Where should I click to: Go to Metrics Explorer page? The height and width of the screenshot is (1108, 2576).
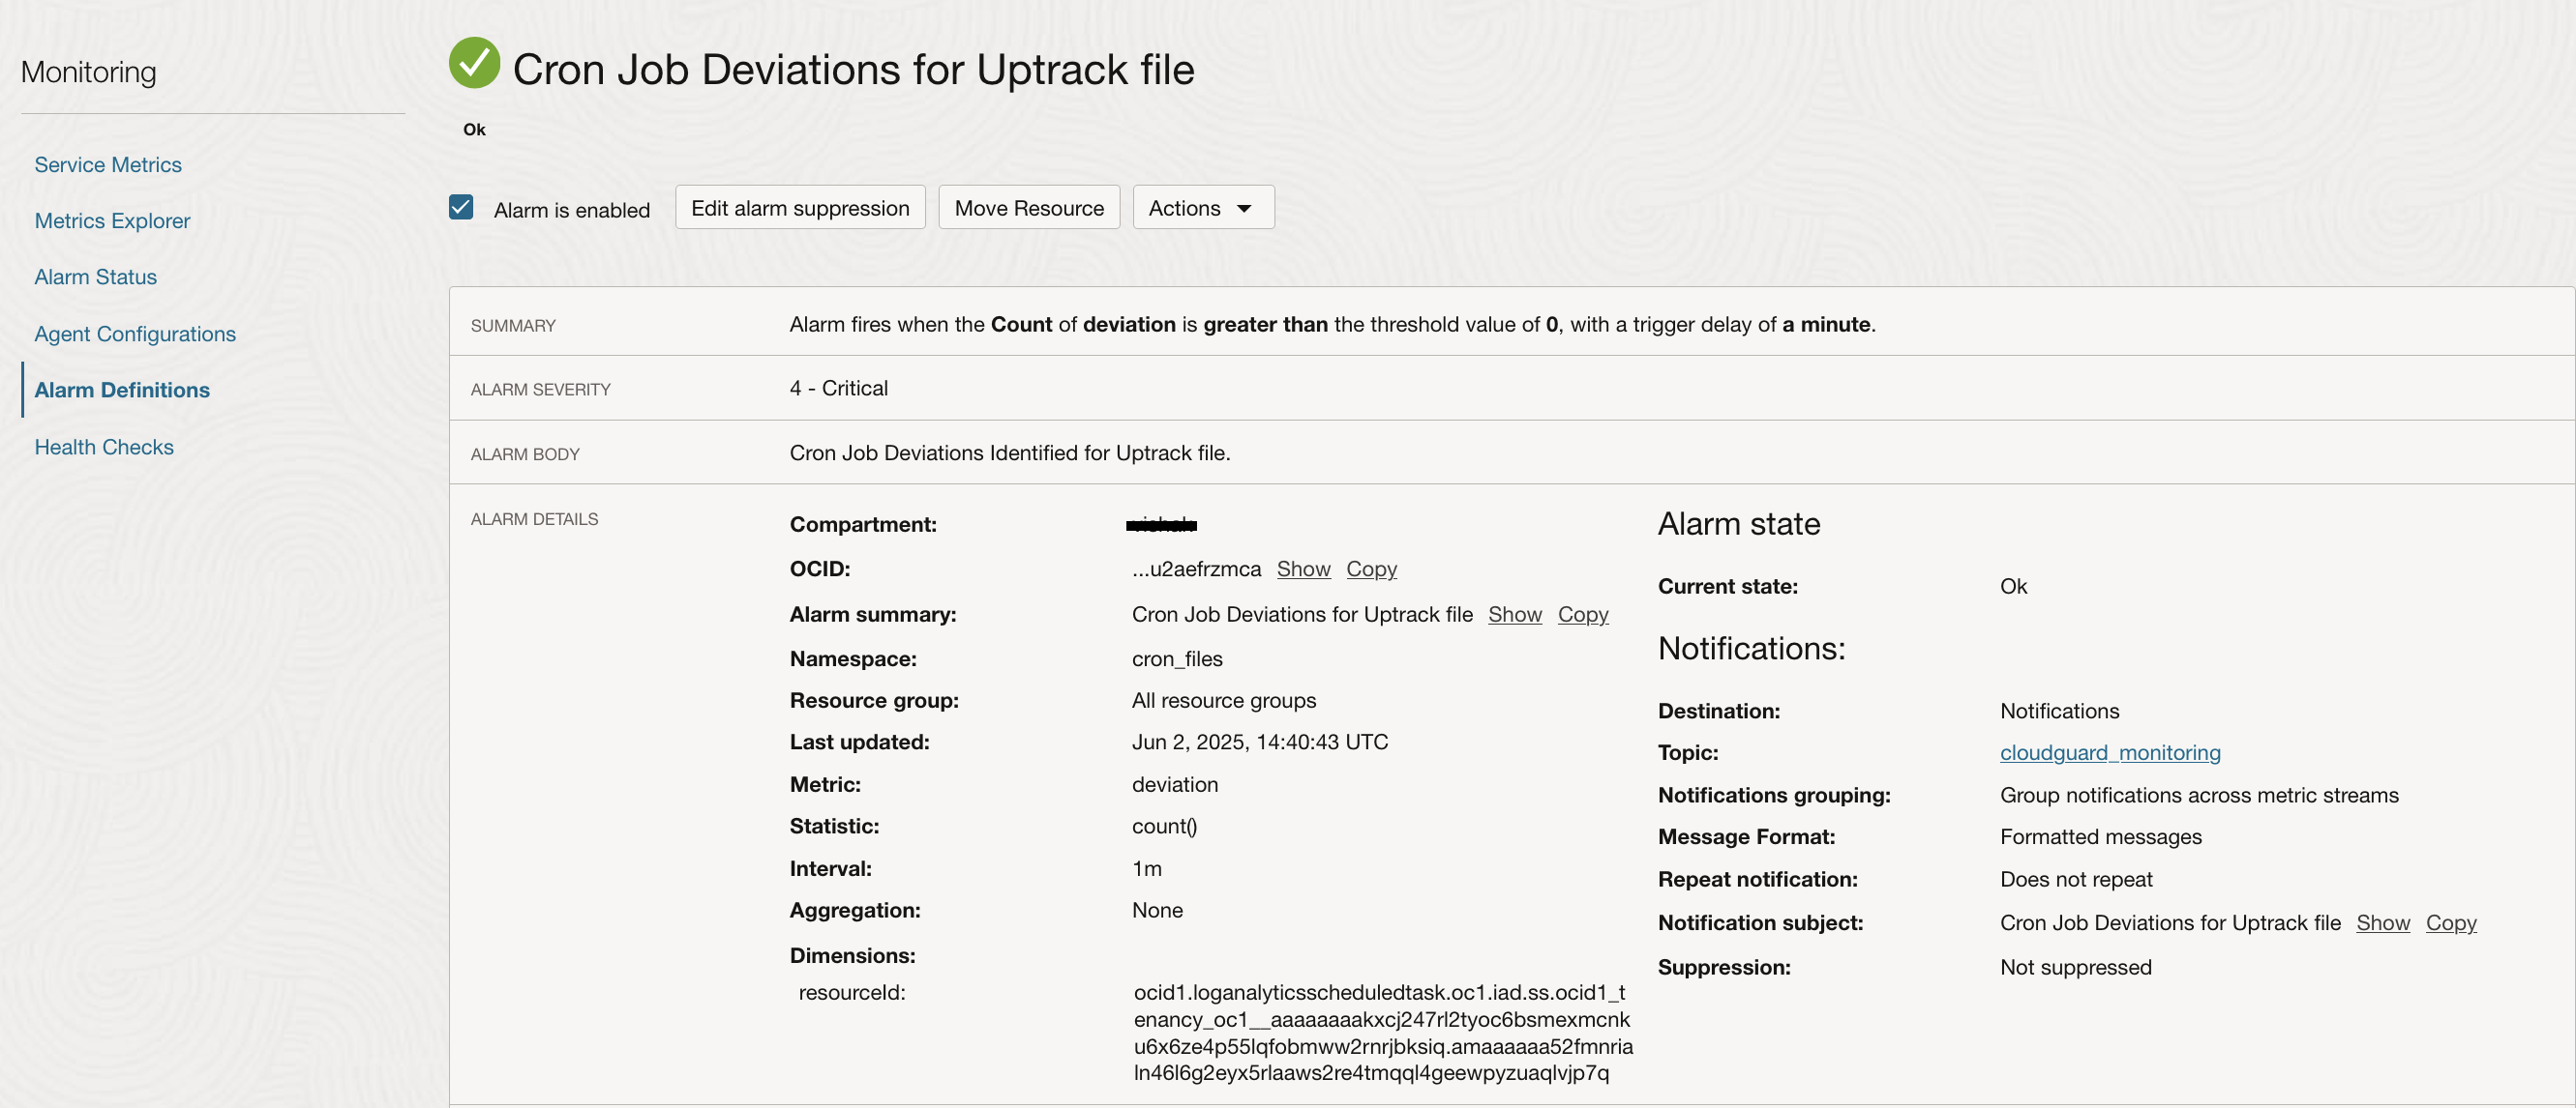pyautogui.click(x=112, y=220)
